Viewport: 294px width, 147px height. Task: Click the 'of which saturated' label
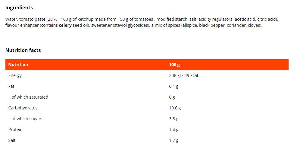pos(30,97)
